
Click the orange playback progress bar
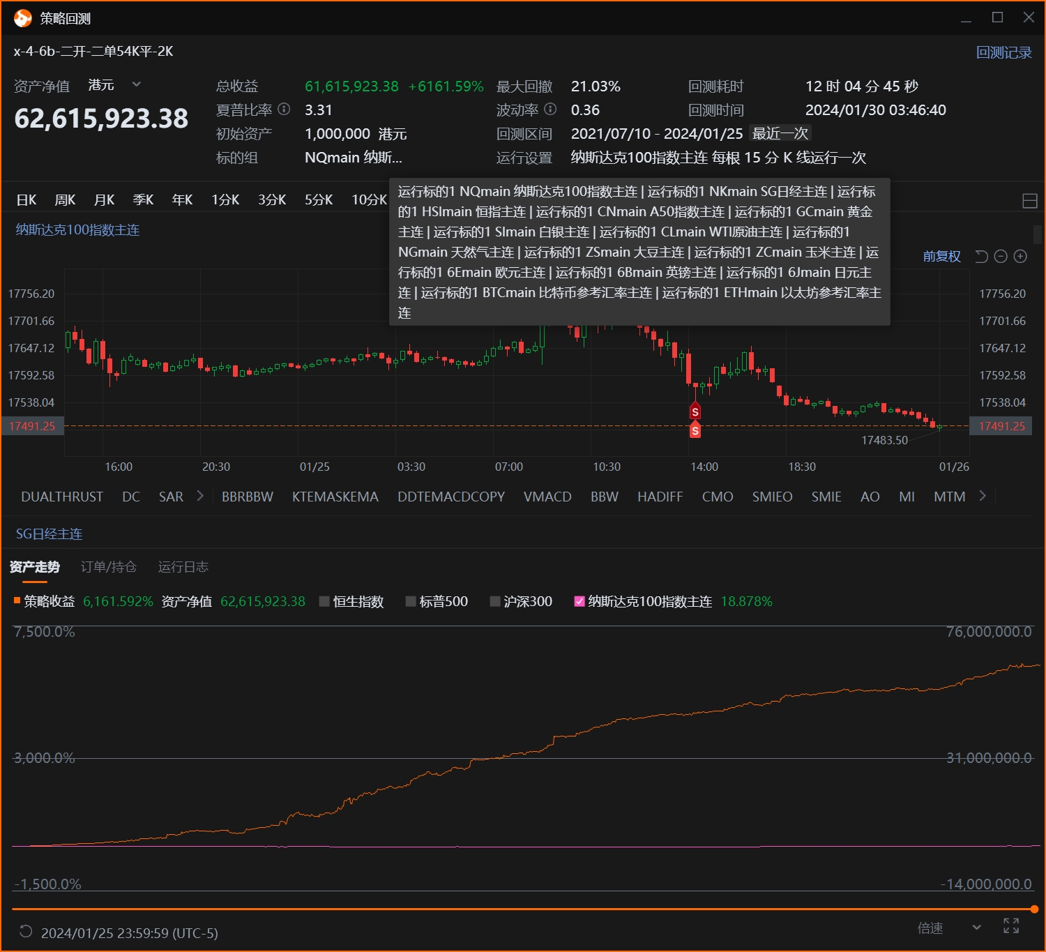pyautogui.click(x=522, y=909)
